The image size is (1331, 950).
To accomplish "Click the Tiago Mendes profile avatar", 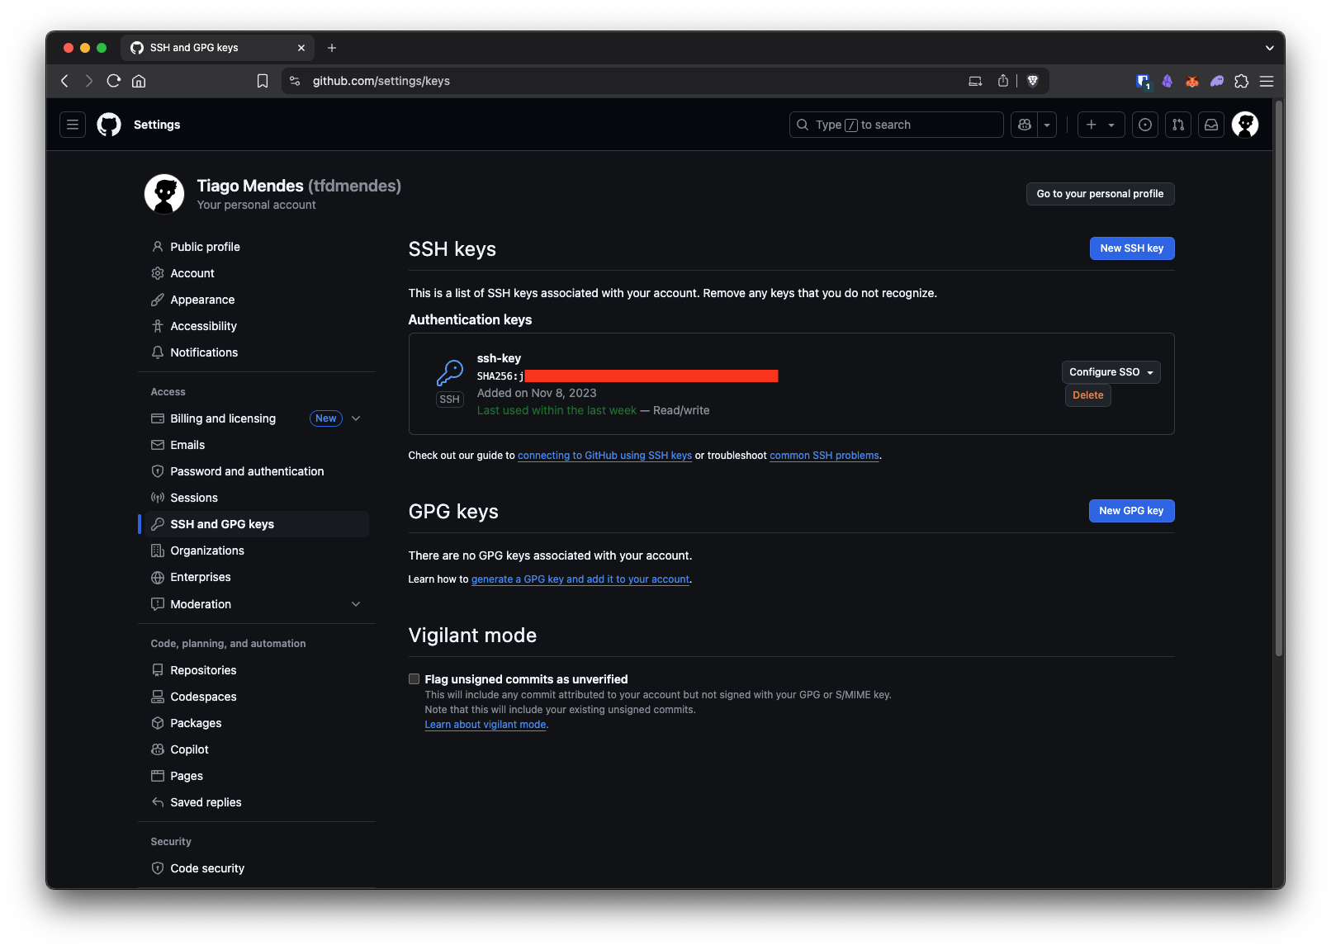I will tap(164, 194).
